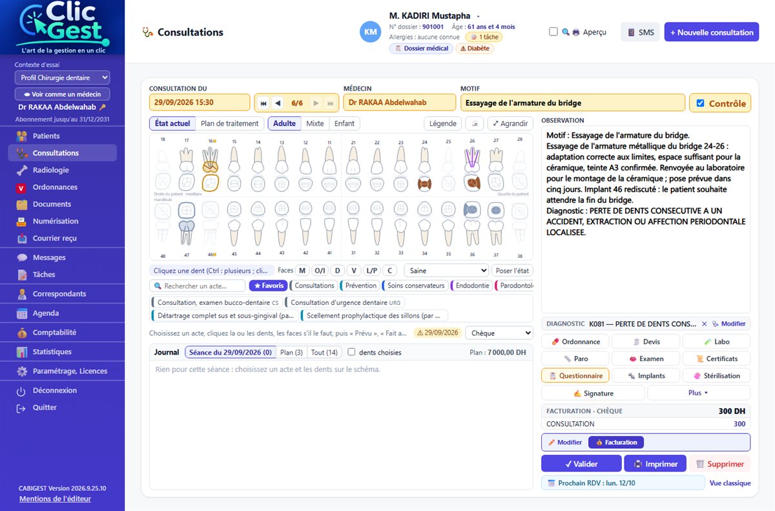Screen dimensions: 775x511
Task: Open the Chèque payment method dropdown
Action: click(x=499, y=333)
